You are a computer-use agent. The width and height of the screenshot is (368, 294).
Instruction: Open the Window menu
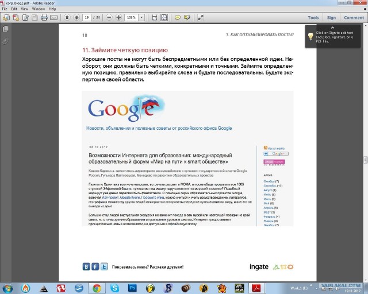pyautogui.click(x=40, y=9)
